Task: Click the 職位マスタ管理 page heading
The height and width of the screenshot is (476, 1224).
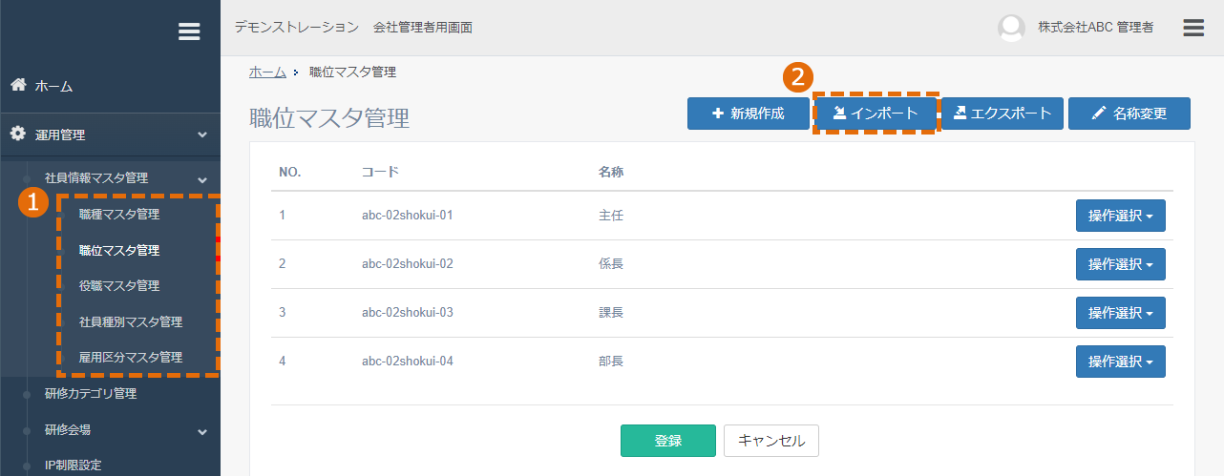Action: tap(329, 118)
